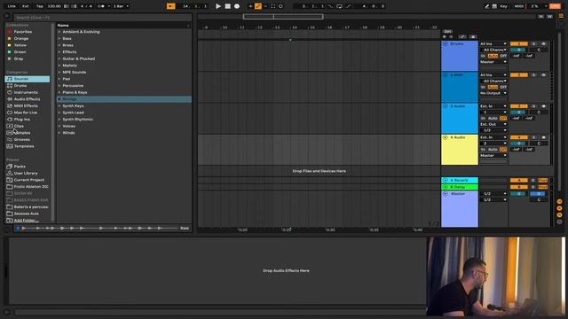Image resolution: width=568 pixels, height=319 pixels.
Task: Click the browser search field
Action: tap(103, 18)
